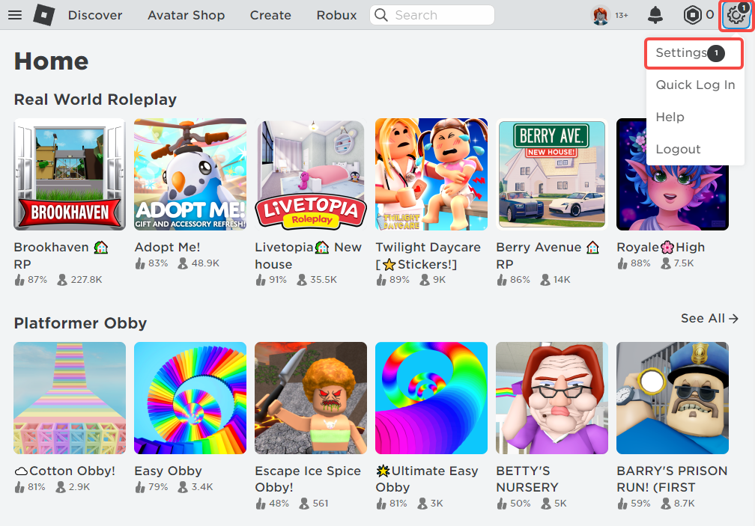Click into the Search field
755x526 pixels.
tap(432, 15)
